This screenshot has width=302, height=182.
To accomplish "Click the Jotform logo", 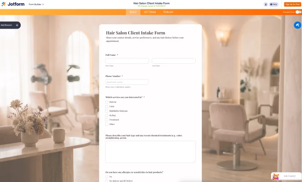I will [13, 4].
